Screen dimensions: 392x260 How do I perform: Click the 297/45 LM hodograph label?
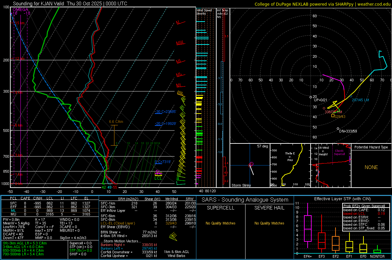360,100
